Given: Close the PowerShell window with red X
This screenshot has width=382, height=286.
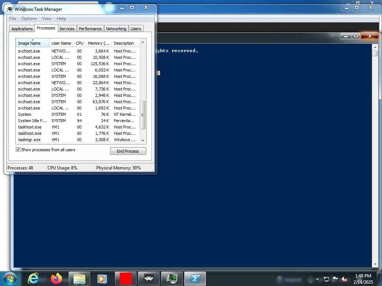Looking at the screenshot, I should 370,36.
